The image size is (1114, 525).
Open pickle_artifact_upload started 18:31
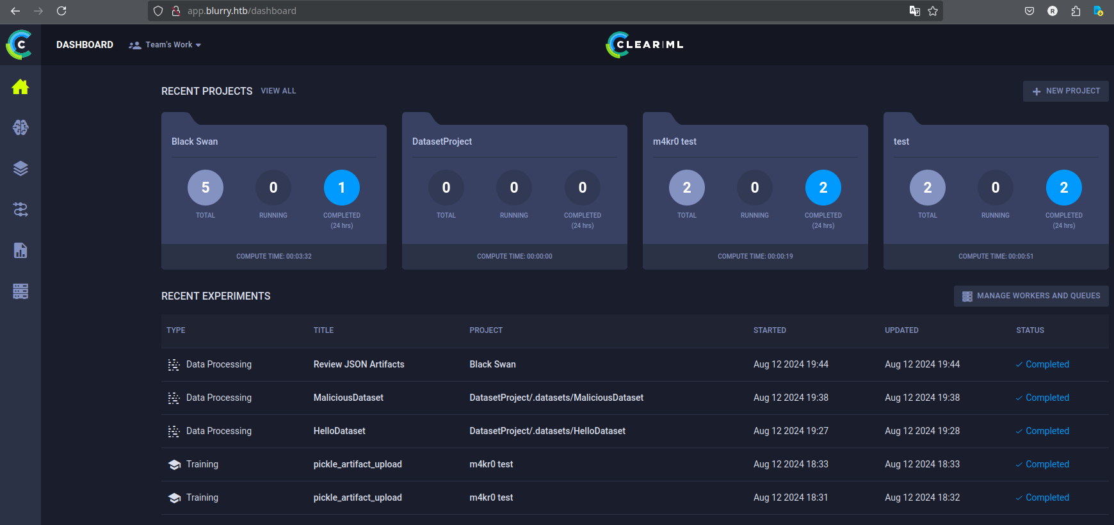click(358, 497)
